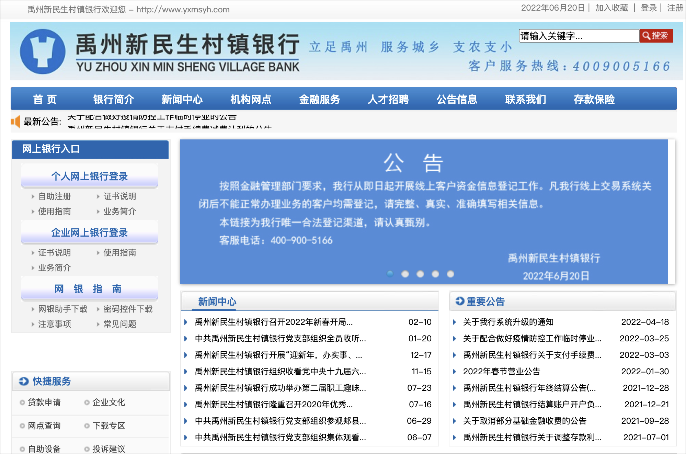The image size is (686, 454).
Task: Click the arrow icon beside 重要公告 heading
Action: coord(459,301)
